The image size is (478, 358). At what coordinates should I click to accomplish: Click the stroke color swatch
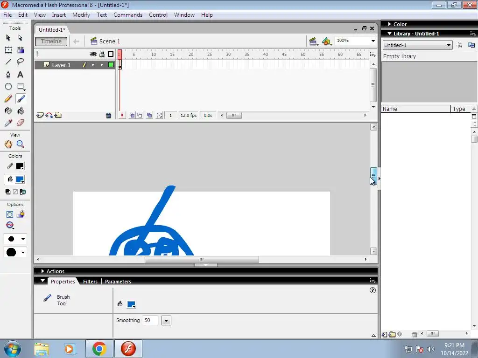click(20, 166)
